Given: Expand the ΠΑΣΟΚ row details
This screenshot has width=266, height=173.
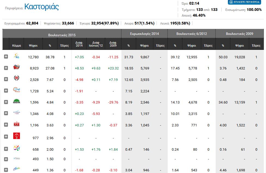Looking at the screenshot, I should pos(6,102).
